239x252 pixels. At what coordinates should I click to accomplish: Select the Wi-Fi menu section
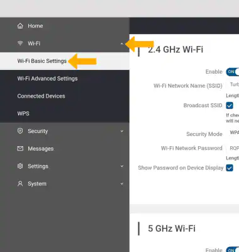(65, 43)
